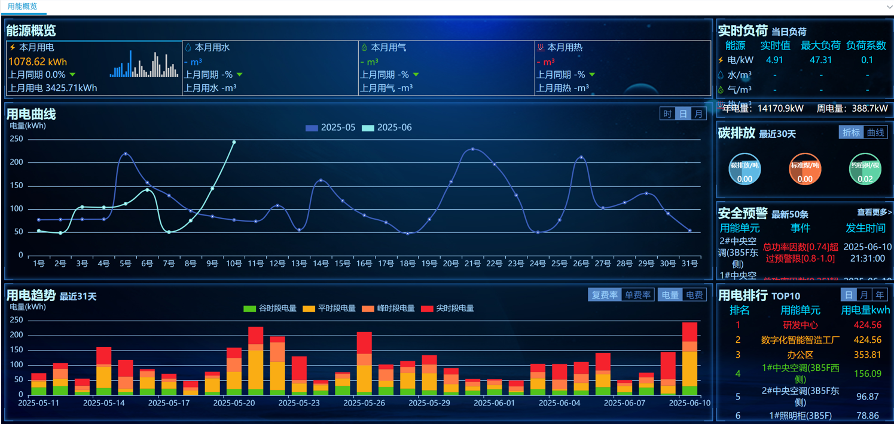Click the lightning icon beside 本月用电
The height and width of the screenshot is (424, 894).
tap(13, 47)
